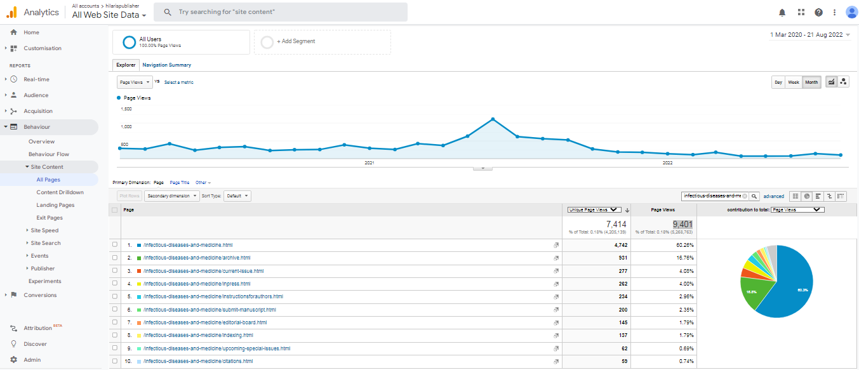Image resolution: width=859 pixels, height=370 pixels.
Task: Open the date range picker
Action: pos(810,35)
